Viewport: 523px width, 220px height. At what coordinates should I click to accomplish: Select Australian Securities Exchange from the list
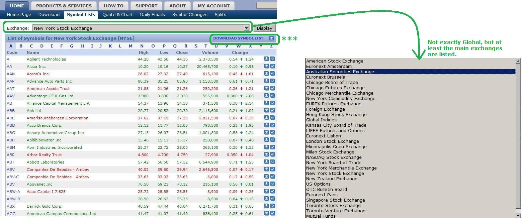pyautogui.click(x=340, y=72)
